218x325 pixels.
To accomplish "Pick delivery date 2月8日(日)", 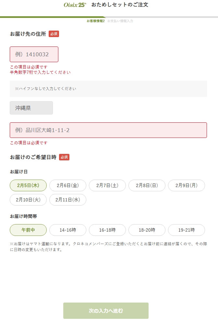I will click(147, 185).
